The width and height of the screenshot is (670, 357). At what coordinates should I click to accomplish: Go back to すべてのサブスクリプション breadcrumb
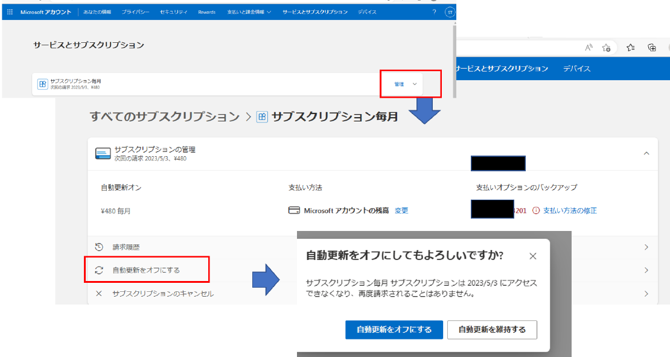coord(165,116)
